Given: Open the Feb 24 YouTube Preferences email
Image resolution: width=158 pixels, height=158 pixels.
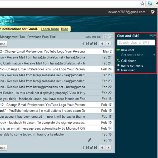Looking at the screenshot, I should pos(57,69).
